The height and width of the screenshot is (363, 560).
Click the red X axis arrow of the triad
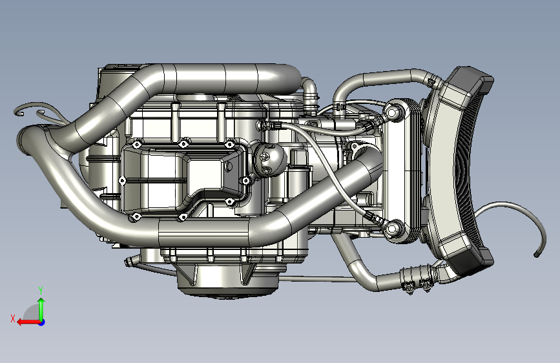point(28,322)
